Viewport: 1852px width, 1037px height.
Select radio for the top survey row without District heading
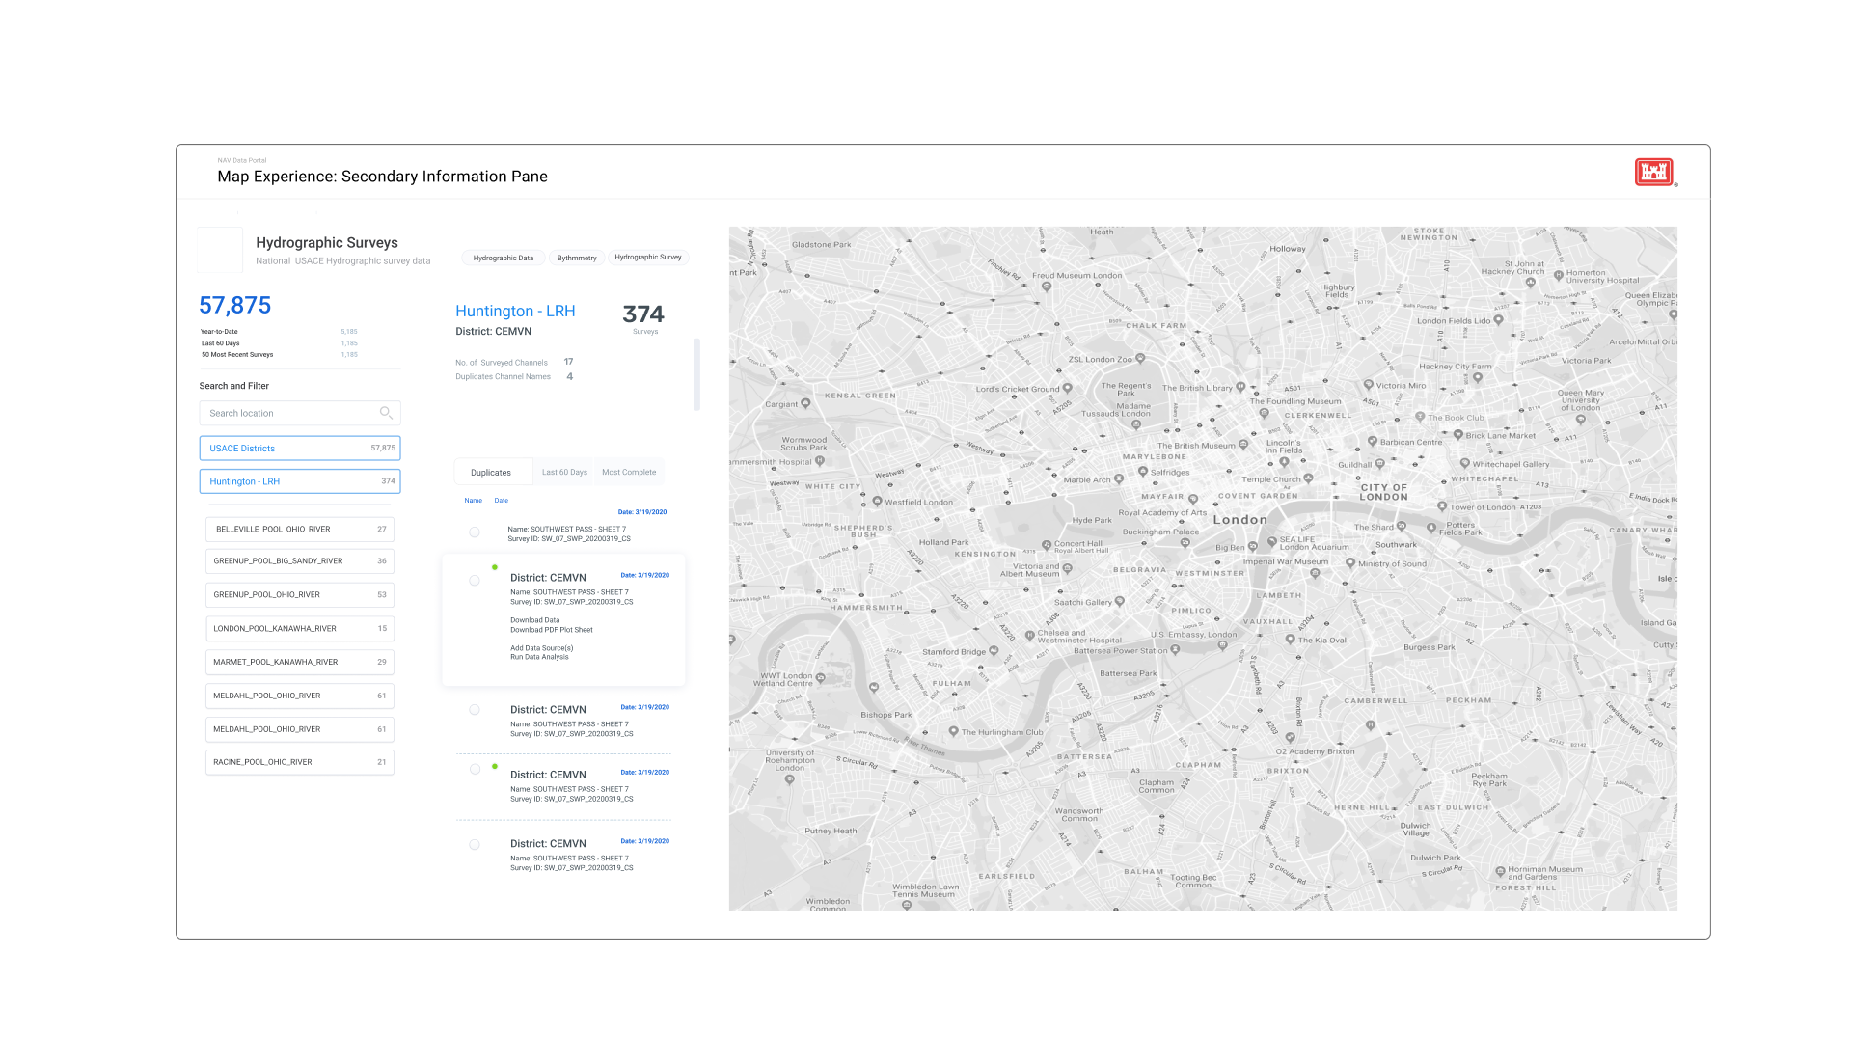tap(475, 532)
